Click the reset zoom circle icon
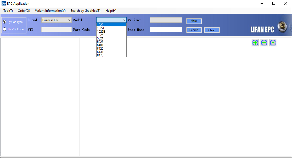 click(x=273, y=43)
